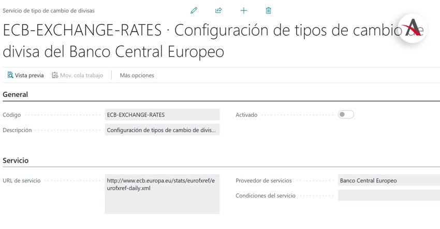Image resolution: width=440 pixels, height=229 pixels.
Task: Collapse the General section header
Action: tap(15, 94)
